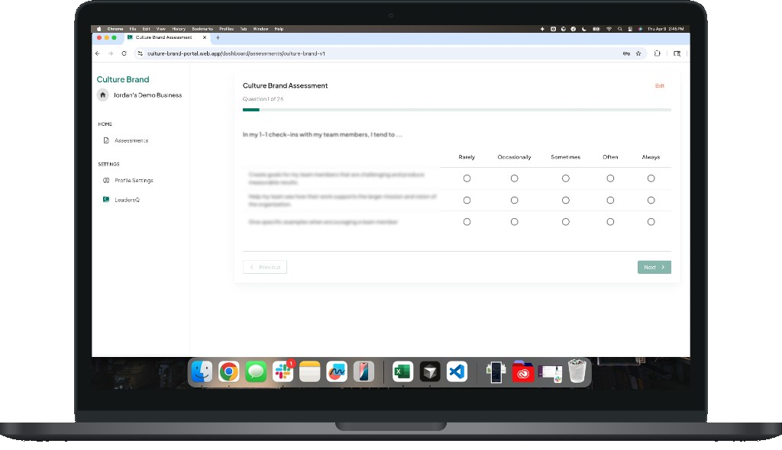Click the Next button

pyautogui.click(x=654, y=267)
